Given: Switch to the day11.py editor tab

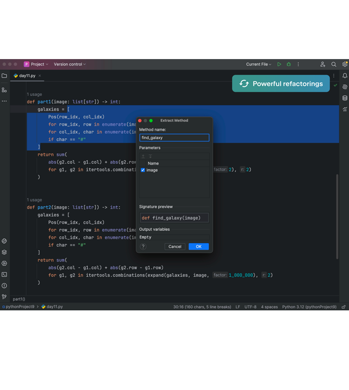Looking at the screenshot, I should coord(27,76).
